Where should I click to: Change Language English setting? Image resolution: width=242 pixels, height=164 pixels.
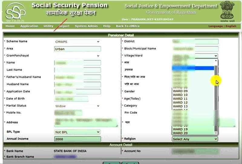point(222,26)
